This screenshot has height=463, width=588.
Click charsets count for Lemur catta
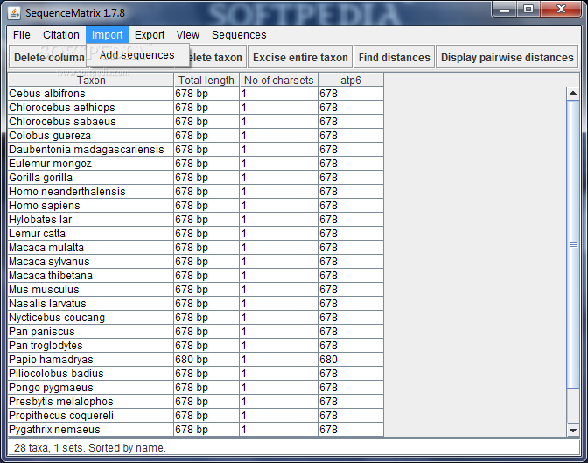tap(278, 234)
